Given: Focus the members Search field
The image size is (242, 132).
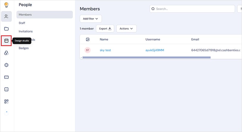Looking at the screenshot, I should pyautogui.click(x=192, y=9).
